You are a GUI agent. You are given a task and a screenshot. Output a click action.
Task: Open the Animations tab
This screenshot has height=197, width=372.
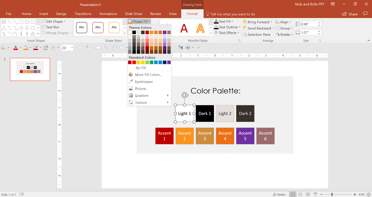coord(108,14)
